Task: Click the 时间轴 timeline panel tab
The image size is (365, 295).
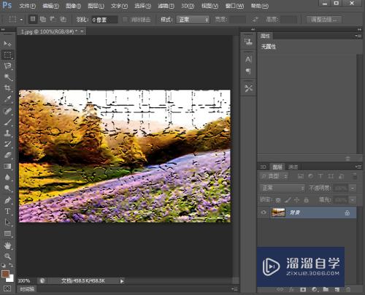Action: 27,289
